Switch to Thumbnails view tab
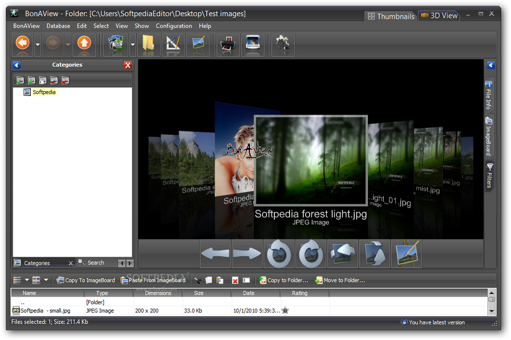The width and height of the screenshot is (511, 340). (391, 16)
